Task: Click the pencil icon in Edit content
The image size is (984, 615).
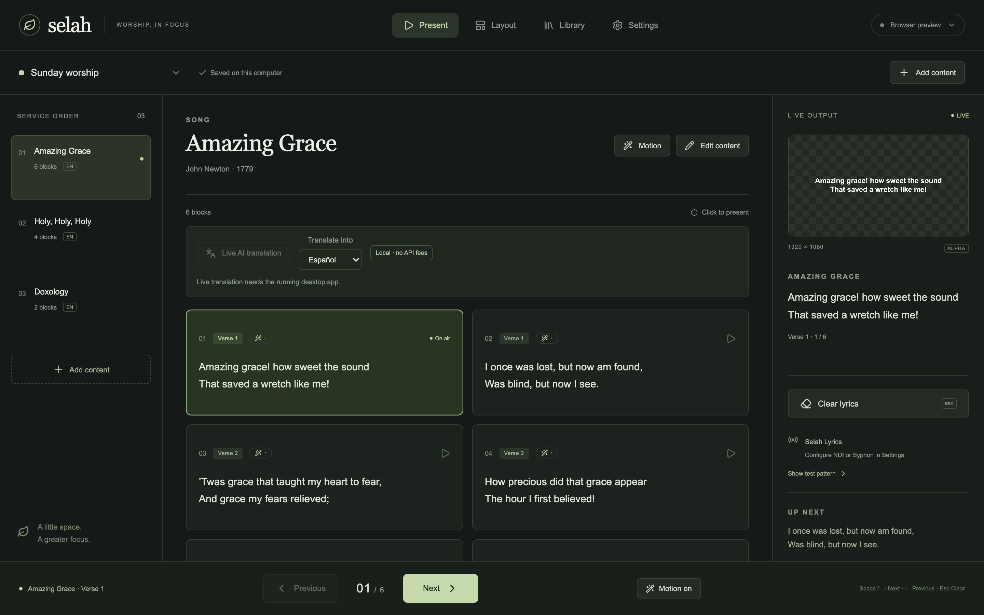Action: (x=689, y=146)
